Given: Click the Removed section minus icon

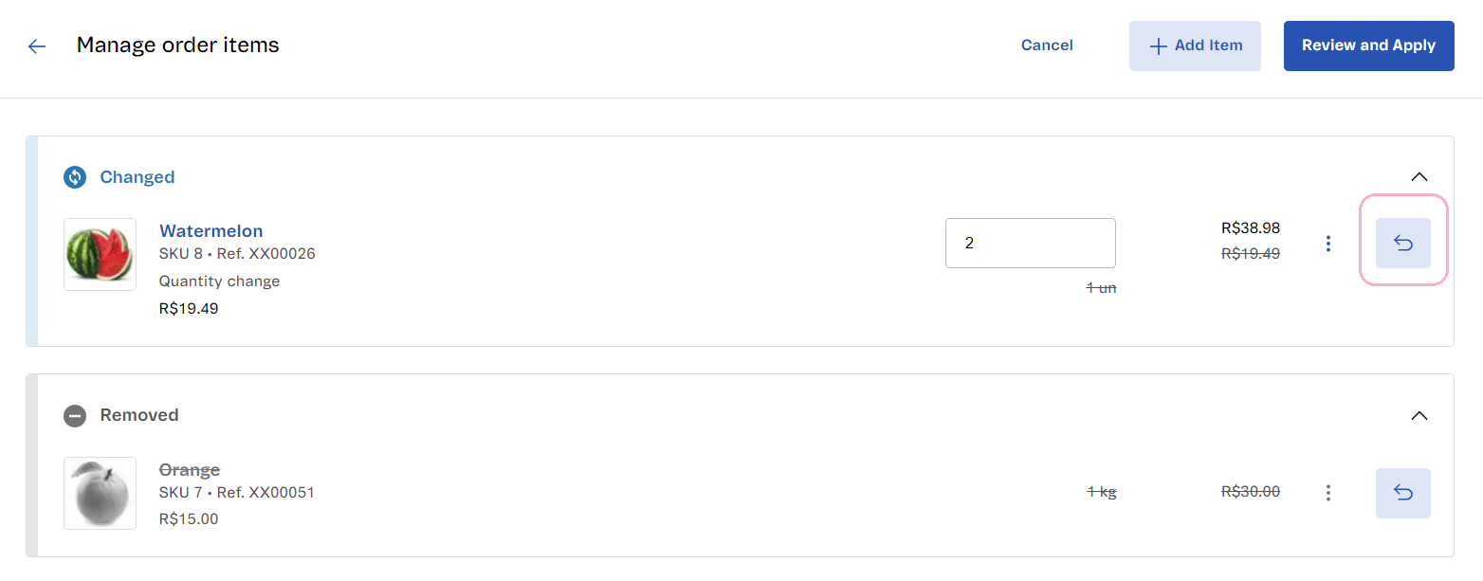Looking at the screenshot, I should pos(75,415).
